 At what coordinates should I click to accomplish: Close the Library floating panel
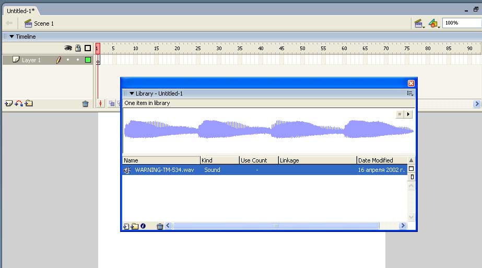411,84
